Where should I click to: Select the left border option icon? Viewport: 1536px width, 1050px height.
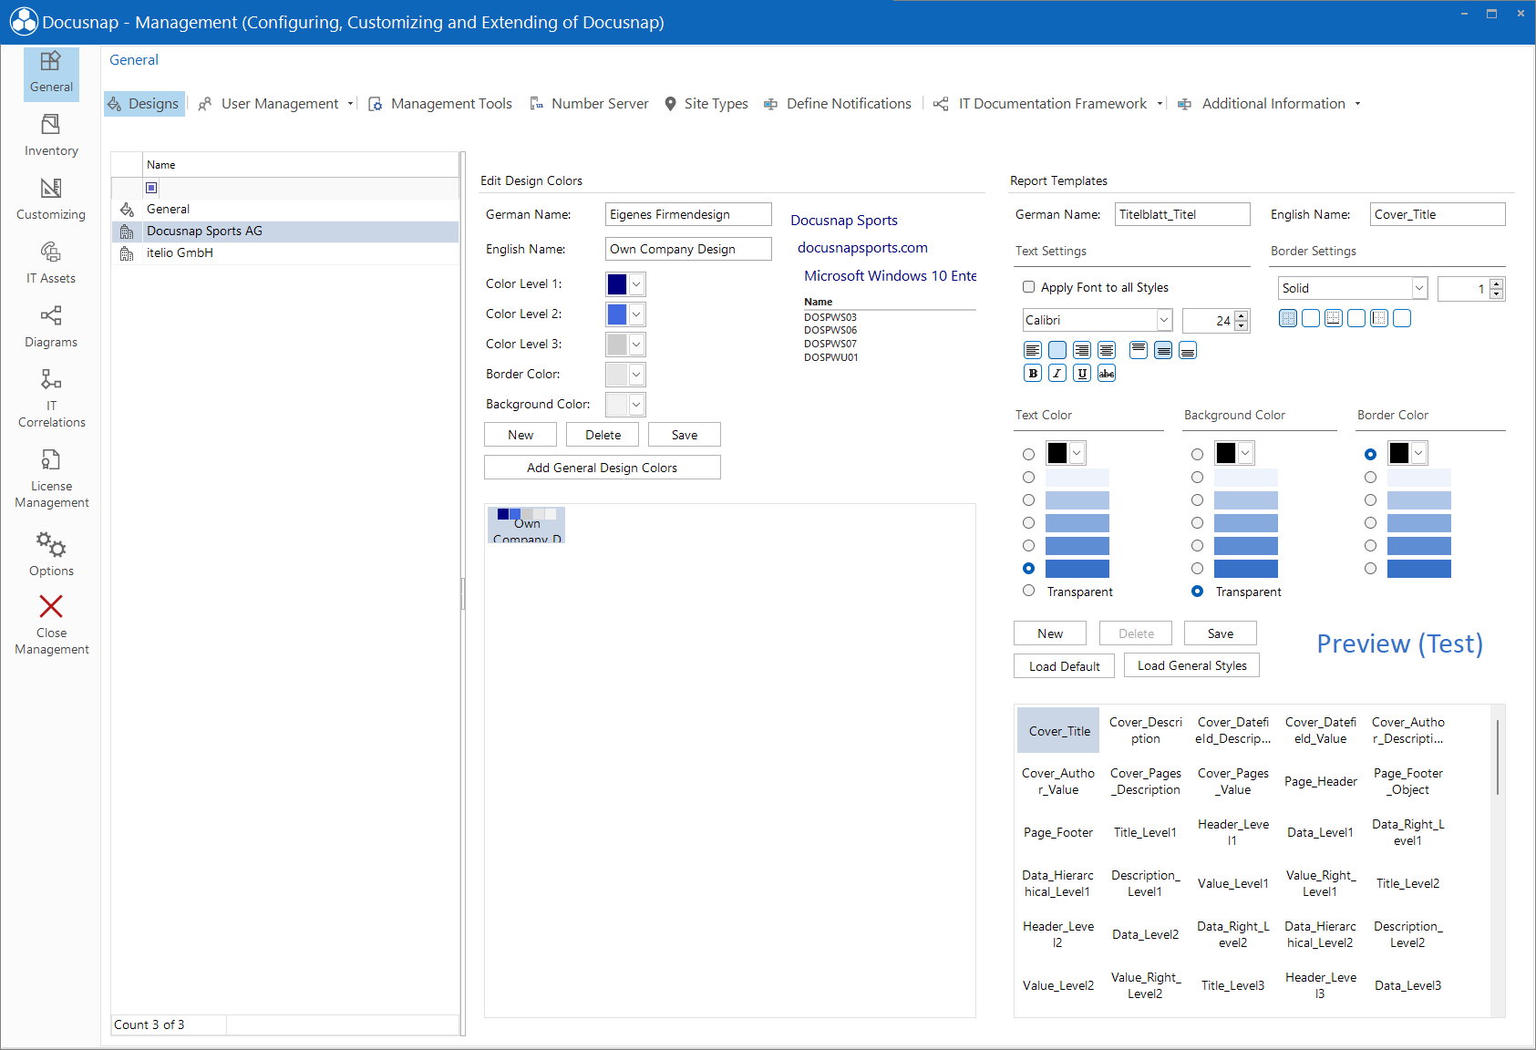point(1379,318)
